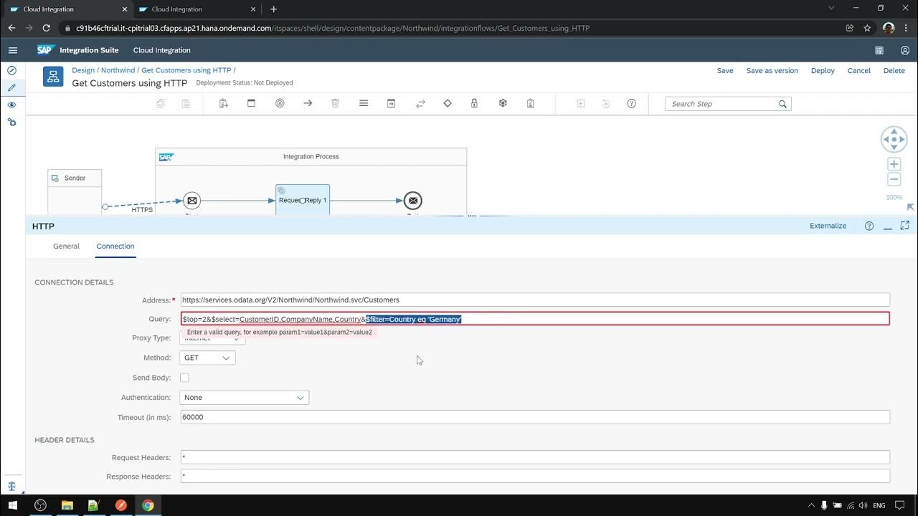
Task: Switch to the General tab
Action: [66, 246]
